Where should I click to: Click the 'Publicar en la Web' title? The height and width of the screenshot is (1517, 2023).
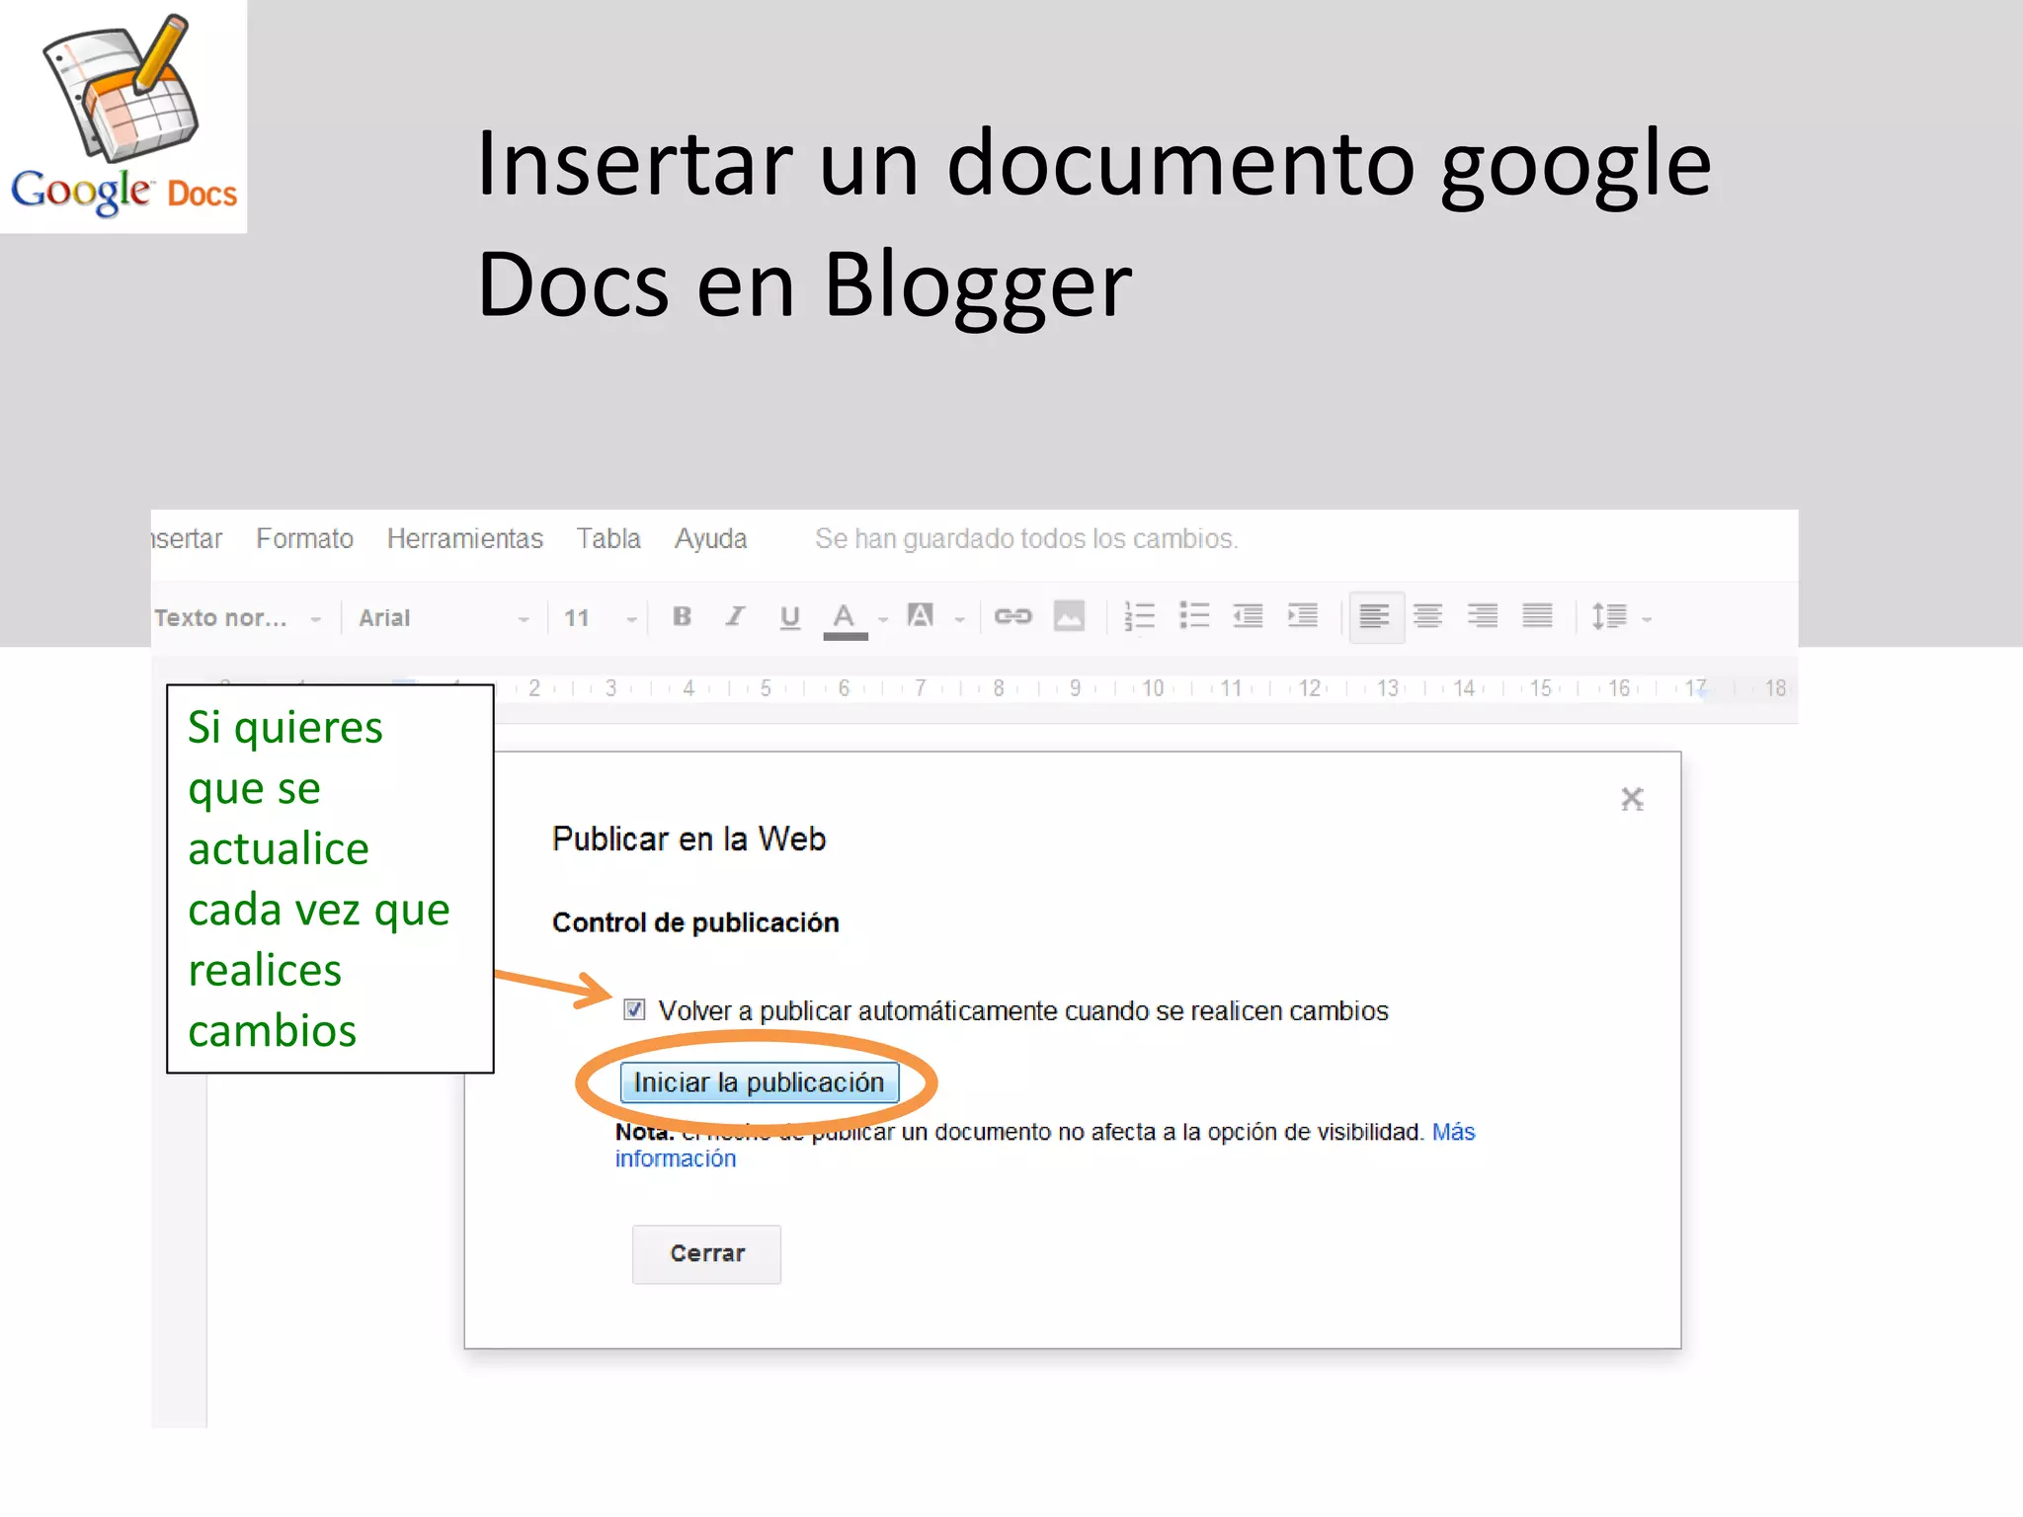(688, 838)
